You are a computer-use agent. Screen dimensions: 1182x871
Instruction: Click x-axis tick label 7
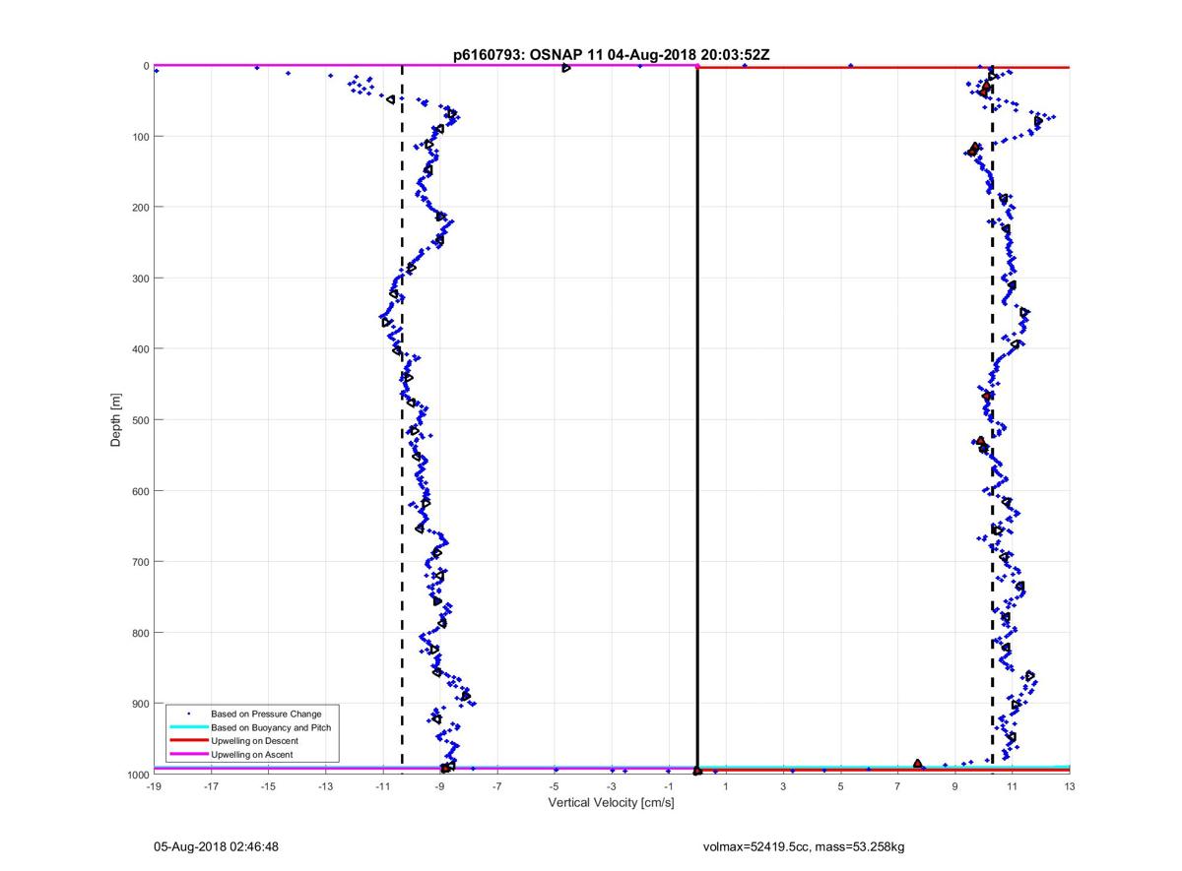tap(897, 786)
